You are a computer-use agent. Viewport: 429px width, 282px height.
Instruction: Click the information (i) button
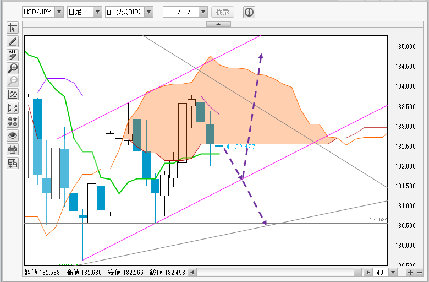point(249,12)
